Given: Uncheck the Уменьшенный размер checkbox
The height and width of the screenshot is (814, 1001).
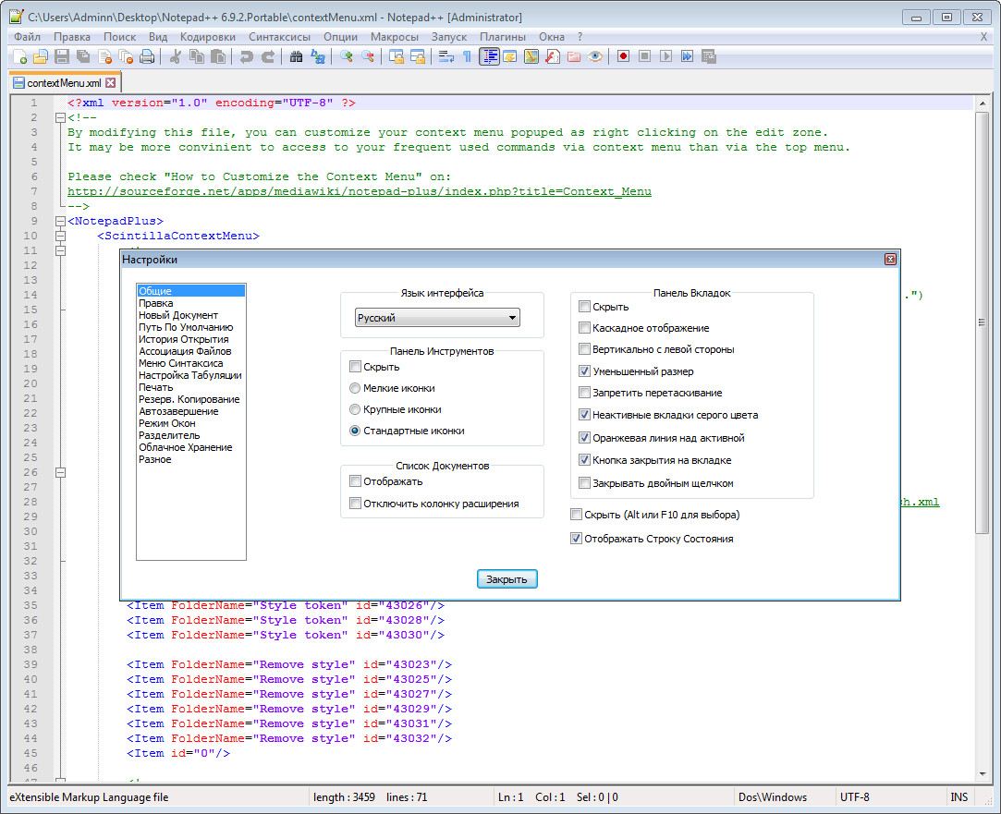Looking at the screenshot, I should click(x=584, y=371).
